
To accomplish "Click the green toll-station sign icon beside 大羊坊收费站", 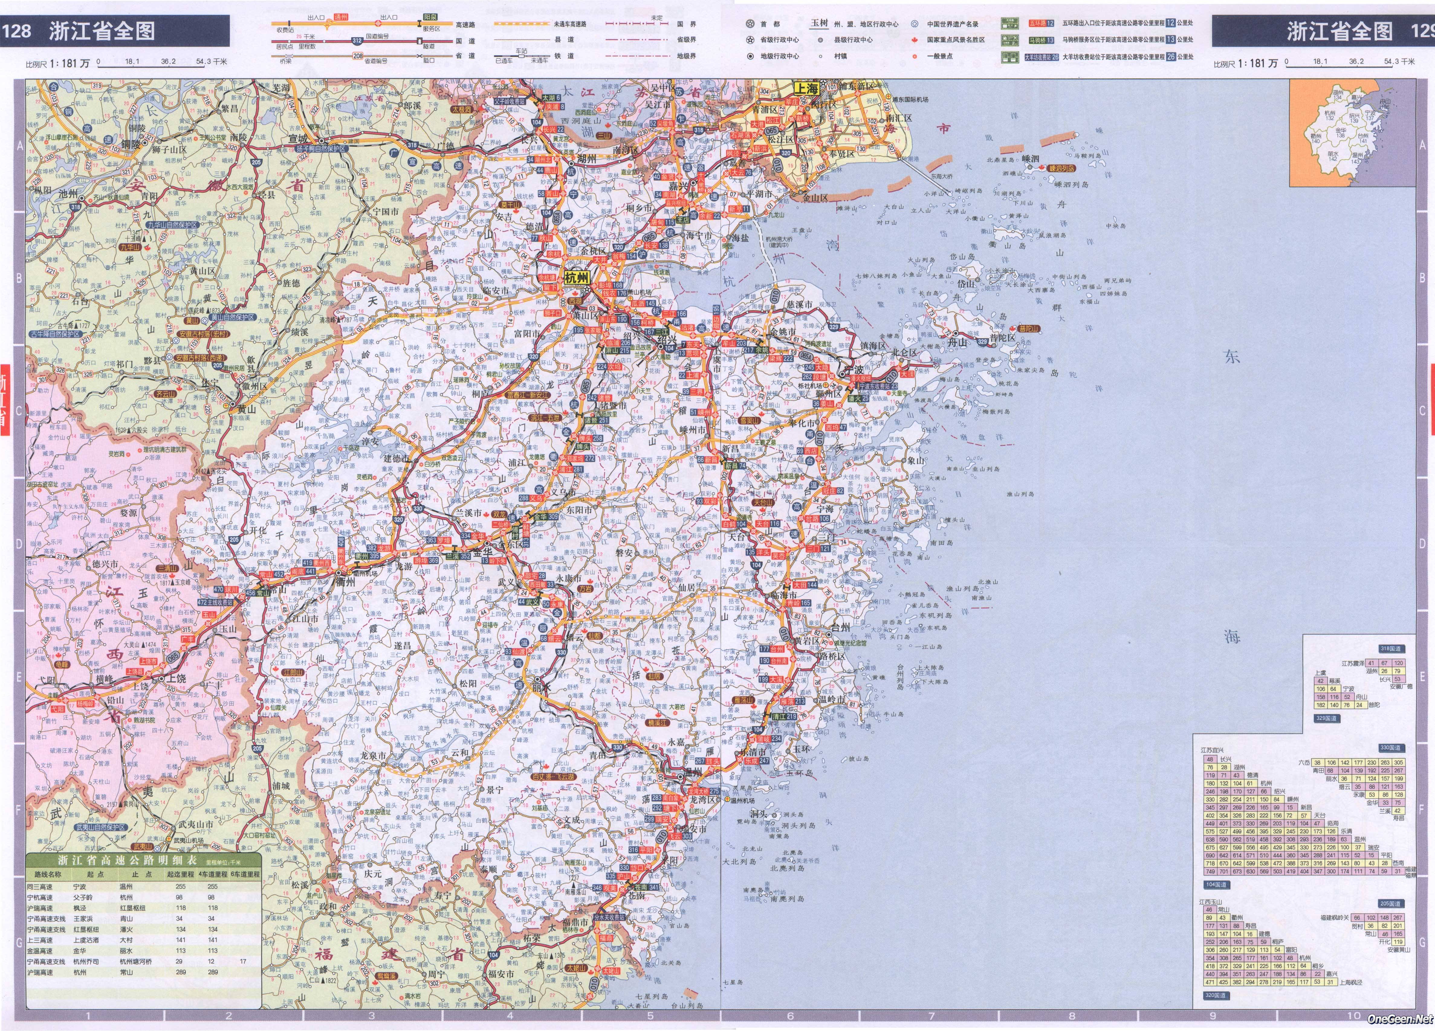I will 1010,57.
